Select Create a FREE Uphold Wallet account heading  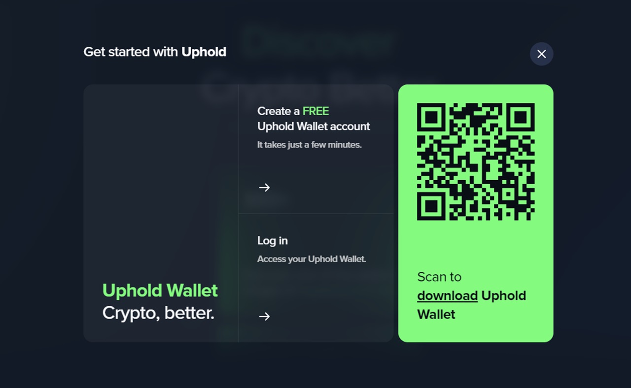pos(314,119)
